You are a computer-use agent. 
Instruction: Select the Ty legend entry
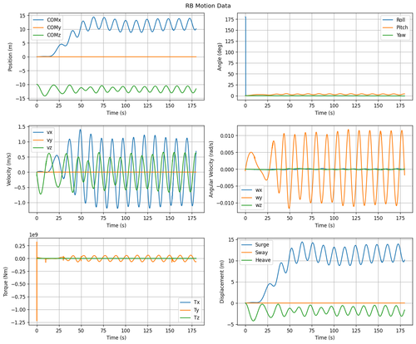(190, 310)
